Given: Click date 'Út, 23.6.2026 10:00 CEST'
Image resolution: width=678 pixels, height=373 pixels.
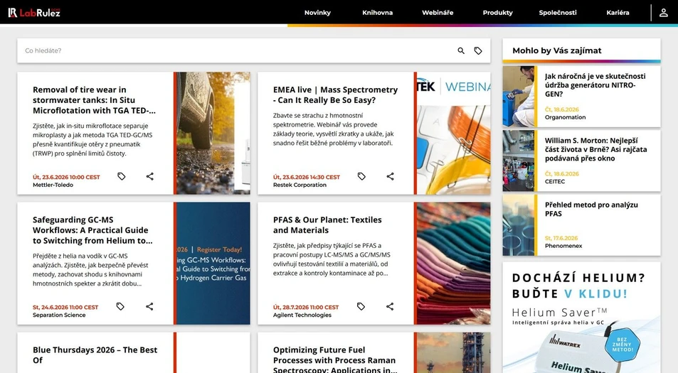Looking at the screenshot, I should (66, 177).
